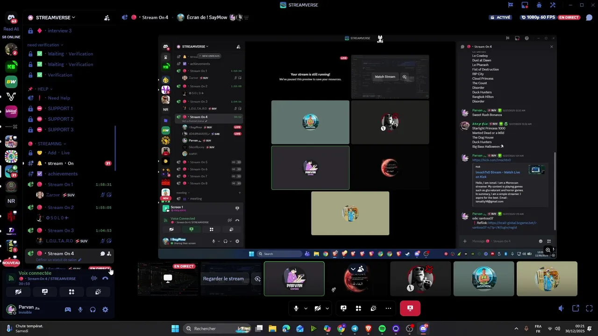The width and height of the screenshot is (598, 336).
Task: Join the SUPPORT 2 voice channel
Action: point(70,119)
